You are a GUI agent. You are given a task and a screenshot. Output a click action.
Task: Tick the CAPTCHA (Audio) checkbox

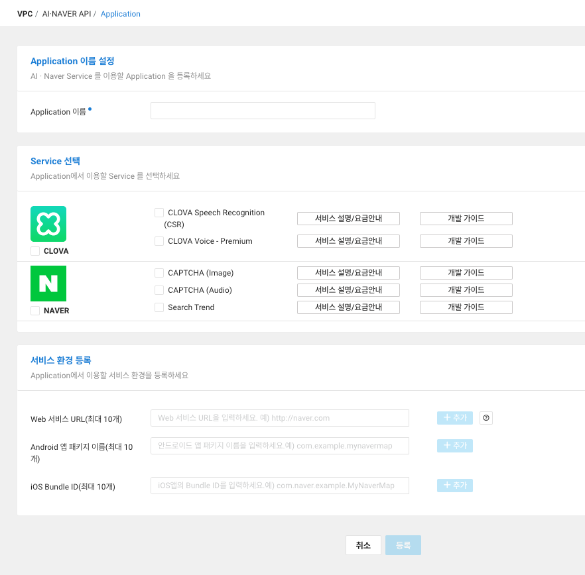click(x=159, y=290)
